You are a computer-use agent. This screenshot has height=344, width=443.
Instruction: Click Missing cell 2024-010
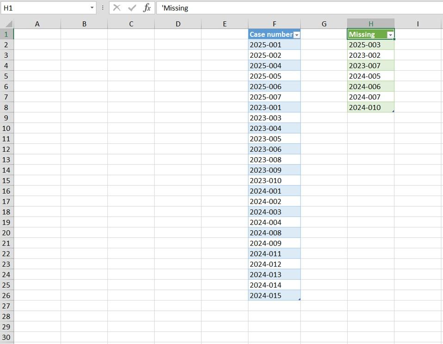pyautogui.click(x=371, y=107)
